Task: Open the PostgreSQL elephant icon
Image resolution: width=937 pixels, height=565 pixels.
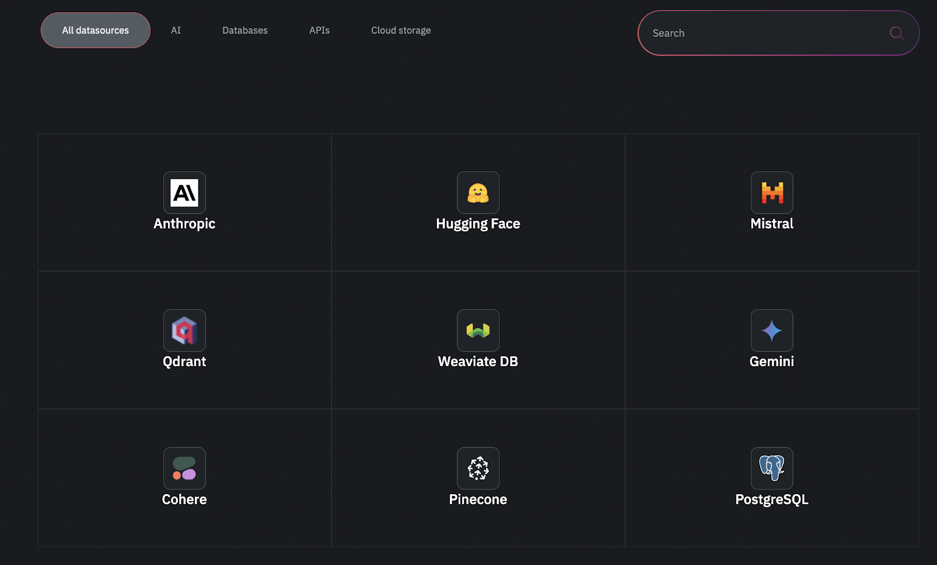Action: coord(772,468)
